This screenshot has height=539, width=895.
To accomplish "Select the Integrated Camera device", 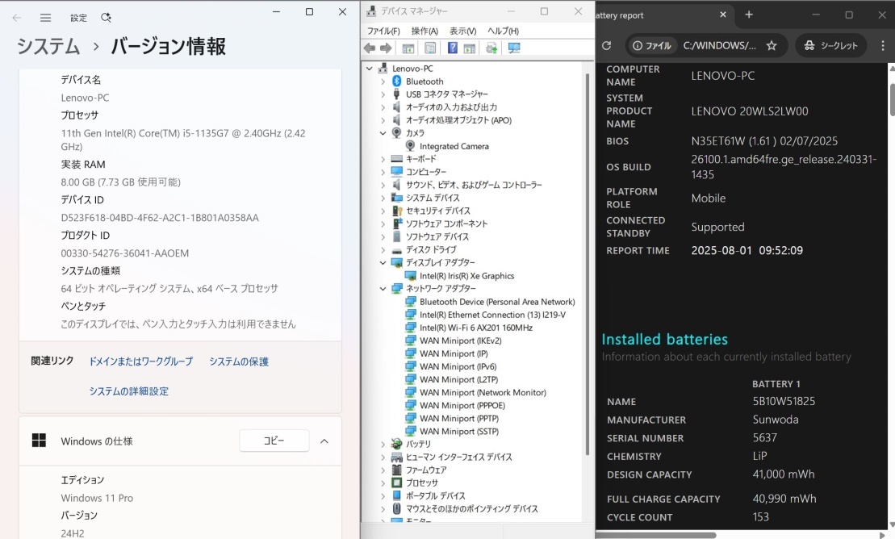I will coord(454,146).
